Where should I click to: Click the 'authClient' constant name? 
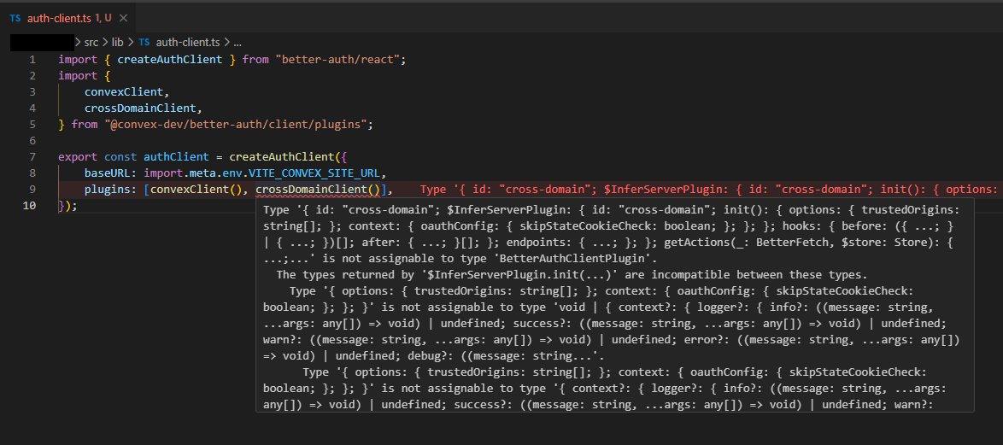pyautogui.click(x=176, y=156)
